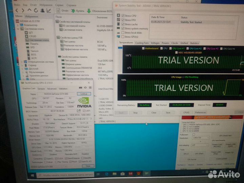The width and height of the screenshot is (244, 183).
Task: Collapse Системная плата node in tree
Action: pyautogui.click(x=18, y=29)
